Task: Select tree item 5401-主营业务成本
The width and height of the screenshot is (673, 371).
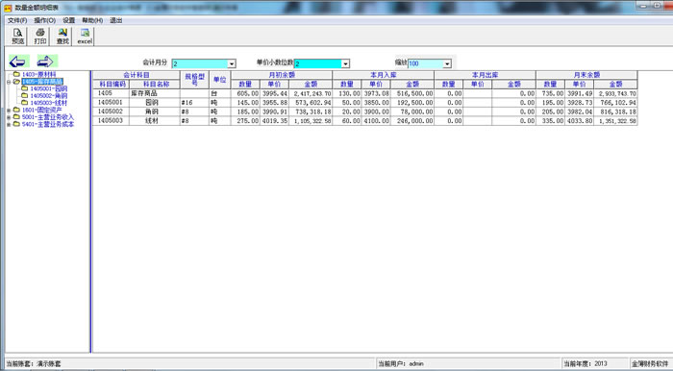Action: coord(48,124)
